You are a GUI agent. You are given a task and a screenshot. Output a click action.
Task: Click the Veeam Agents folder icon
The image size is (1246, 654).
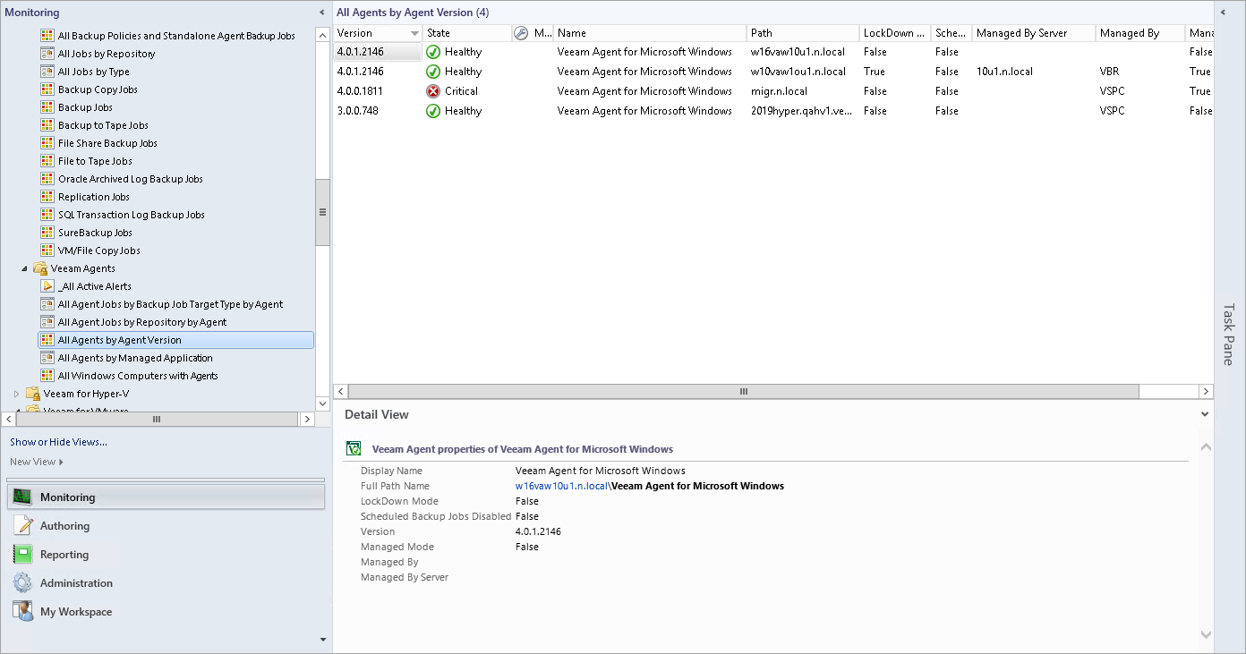40,268
